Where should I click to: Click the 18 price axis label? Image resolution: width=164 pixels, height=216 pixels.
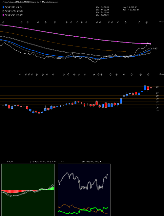pos(157,102)
